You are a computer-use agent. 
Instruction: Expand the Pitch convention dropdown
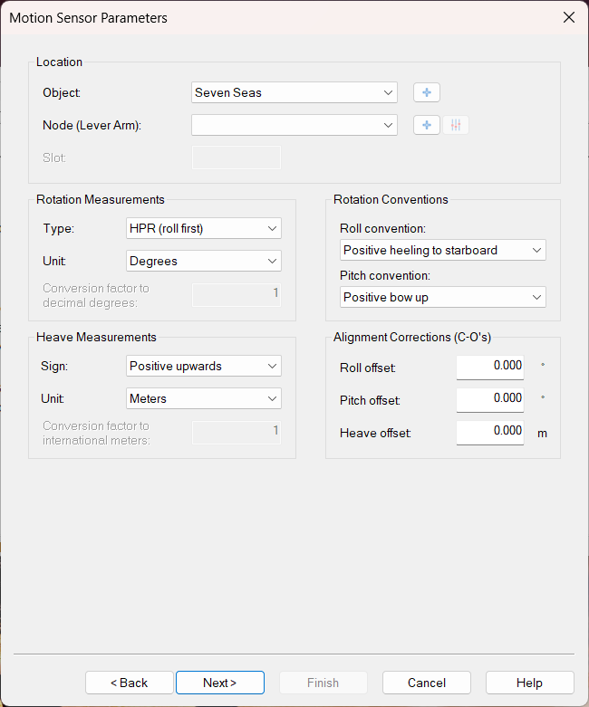pos(443,297)
